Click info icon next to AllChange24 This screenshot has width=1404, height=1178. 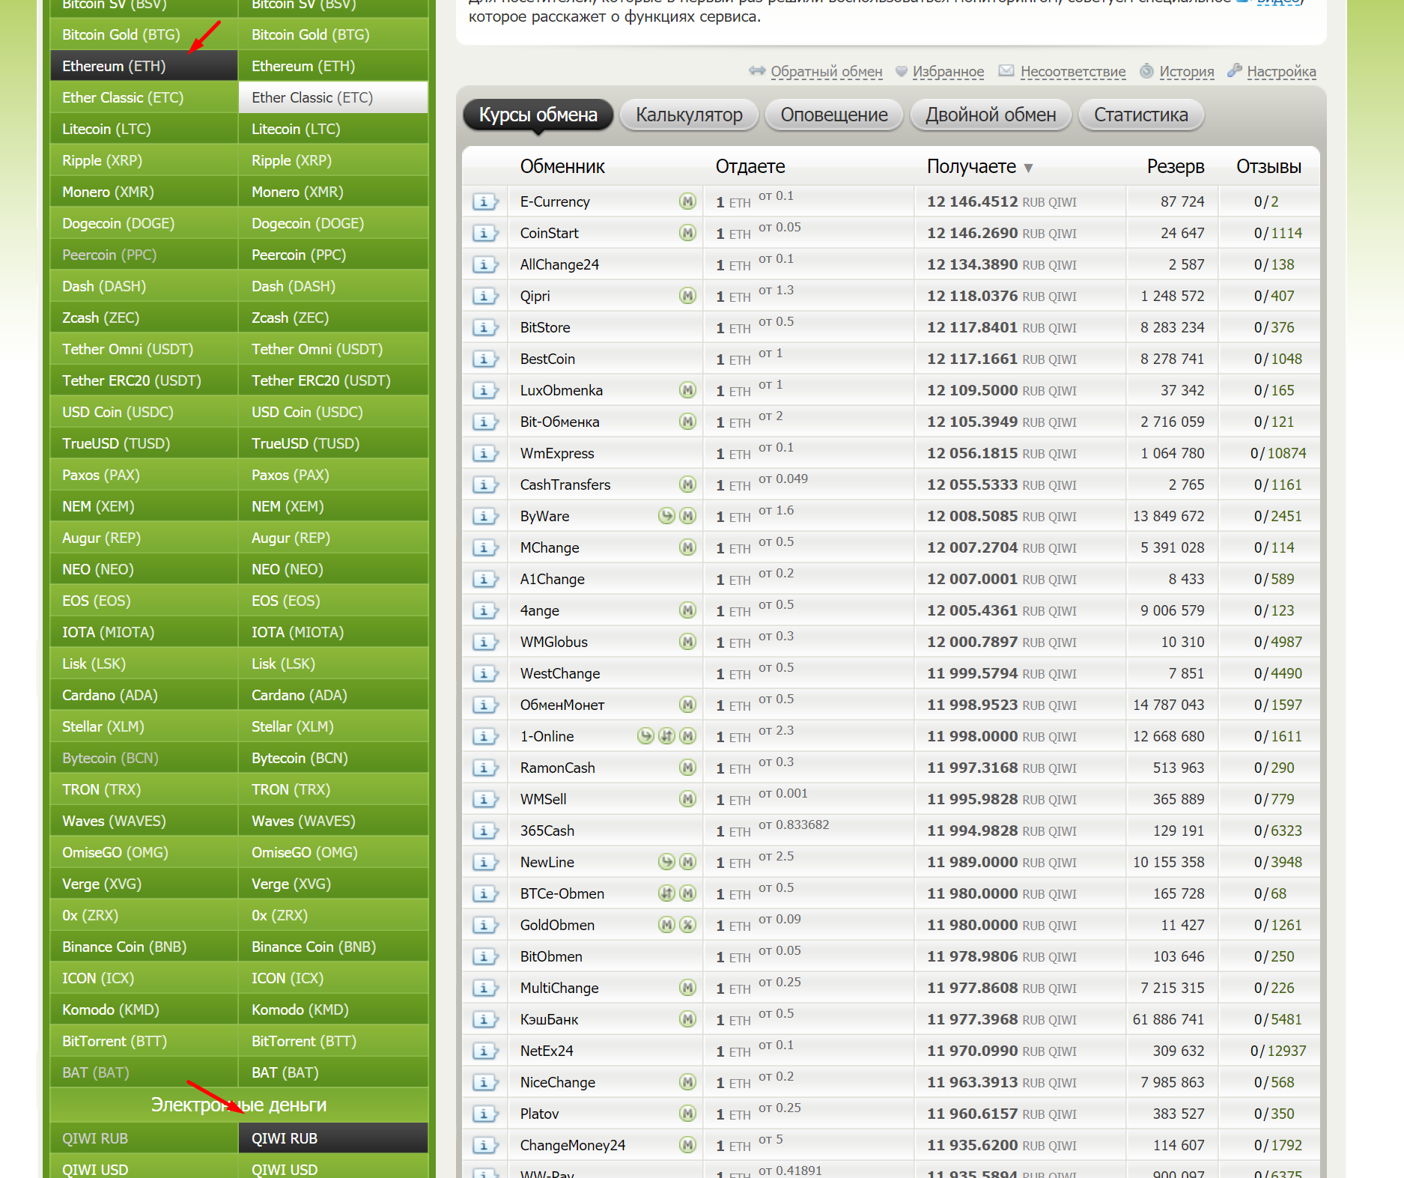click(x=484, y=265)
